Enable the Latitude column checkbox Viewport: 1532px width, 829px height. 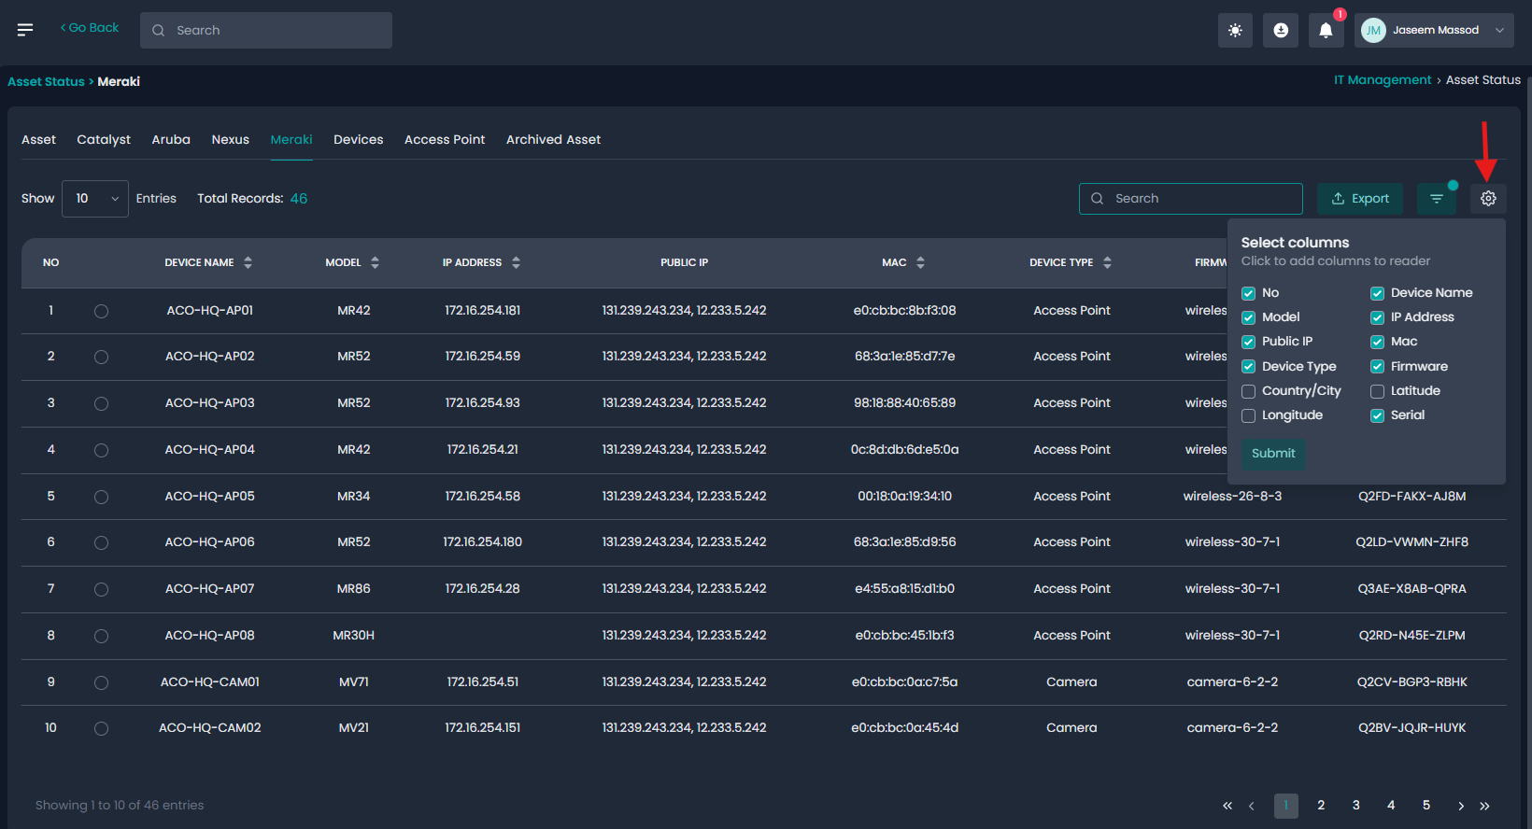point(1377,391)
